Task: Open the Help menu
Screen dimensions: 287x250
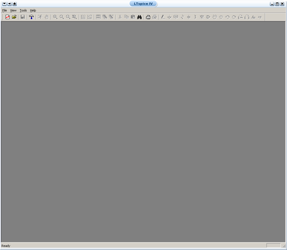Action: point(33,10)
